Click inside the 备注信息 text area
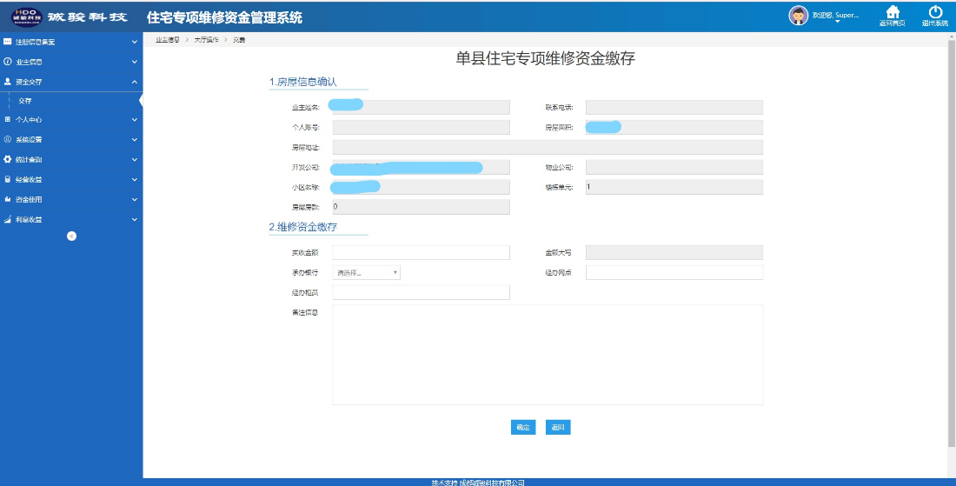This screenshot has width=956, height=486. point(548,355)
